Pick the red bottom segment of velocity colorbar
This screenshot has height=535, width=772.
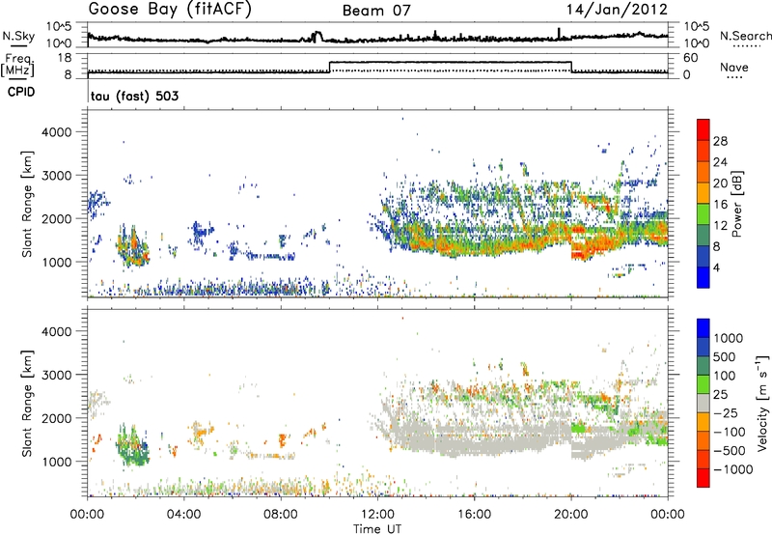click(703, 478)
